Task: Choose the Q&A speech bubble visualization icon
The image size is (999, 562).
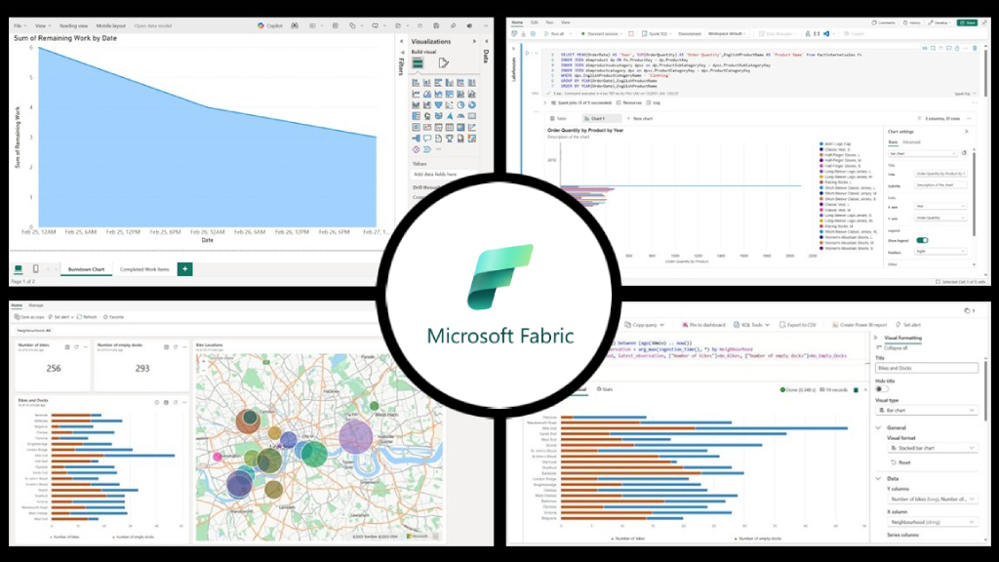Action: 427,139
